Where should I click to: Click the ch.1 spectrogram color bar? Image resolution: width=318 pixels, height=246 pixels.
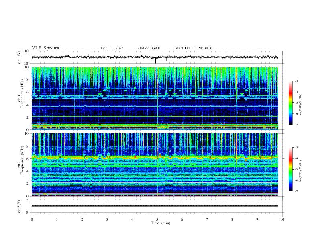coord(291,103)
